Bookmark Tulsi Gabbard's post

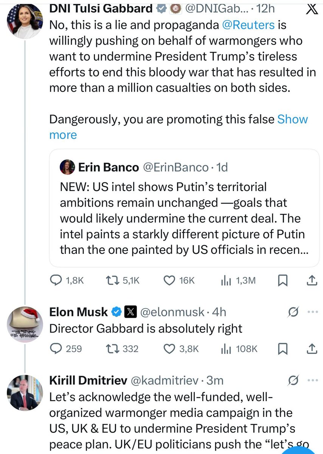point(283,280)
